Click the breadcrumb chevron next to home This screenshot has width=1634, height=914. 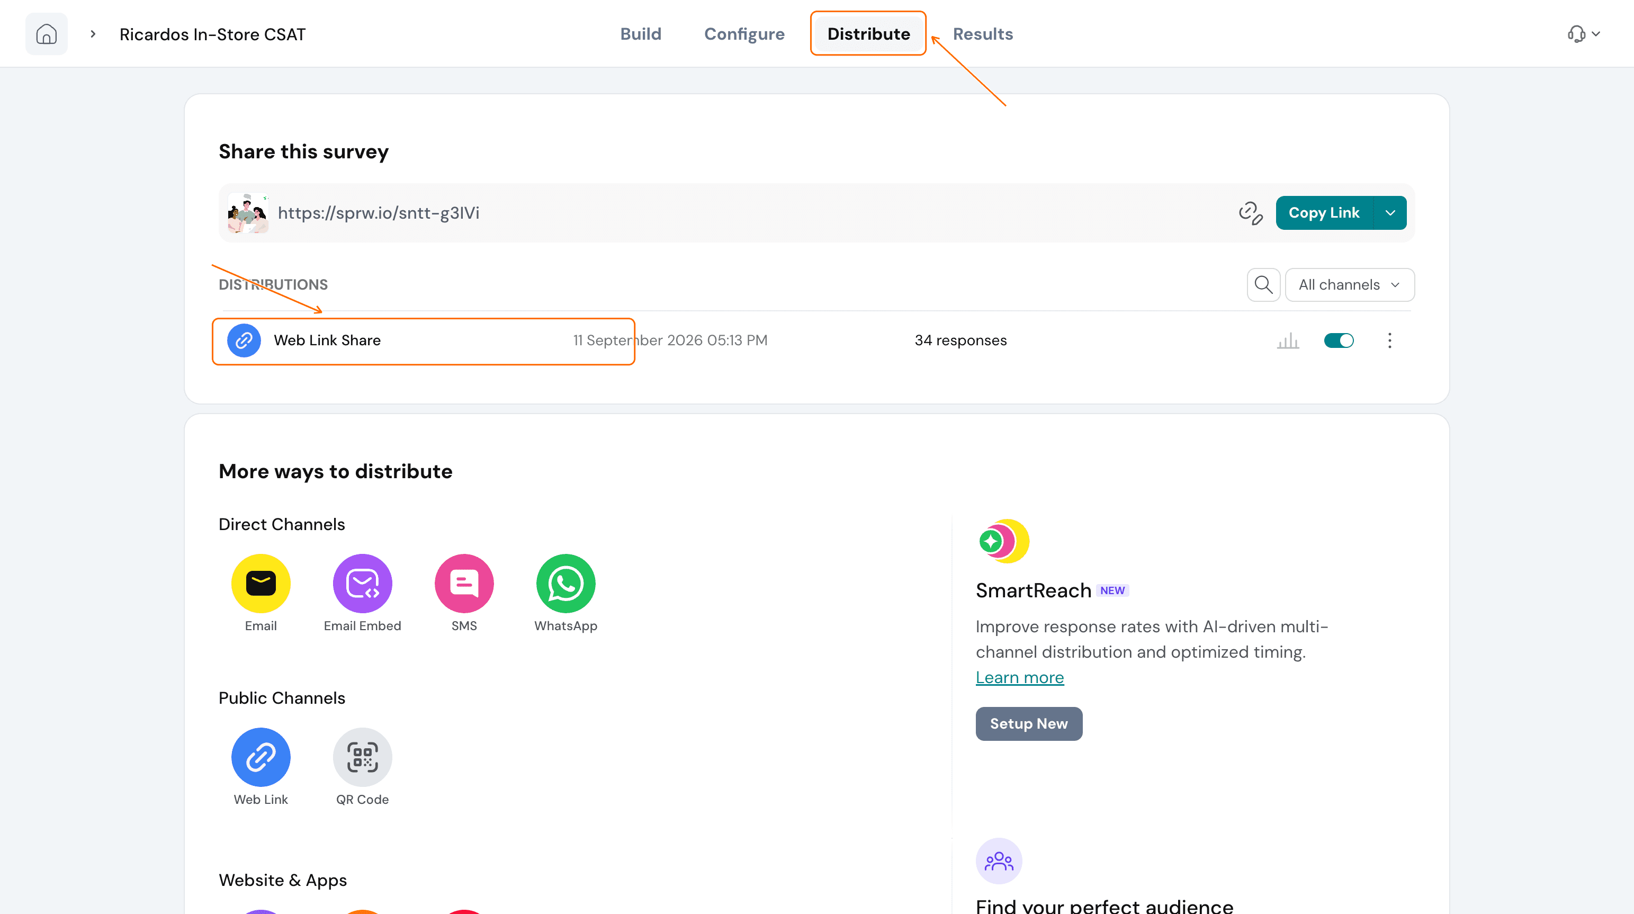(93, 33)
